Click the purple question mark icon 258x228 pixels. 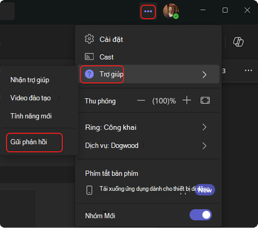pos(89,74)
